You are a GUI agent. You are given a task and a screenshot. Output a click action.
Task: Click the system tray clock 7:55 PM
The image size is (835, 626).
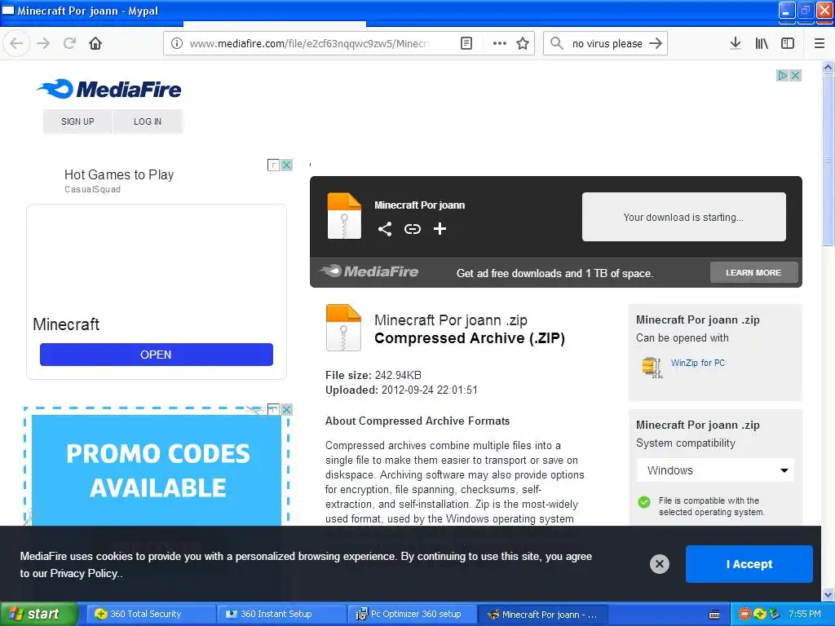click(805, 614)
